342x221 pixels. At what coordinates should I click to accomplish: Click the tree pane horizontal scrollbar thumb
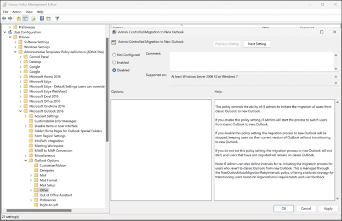pyautogui.click(x=39, y=210)
